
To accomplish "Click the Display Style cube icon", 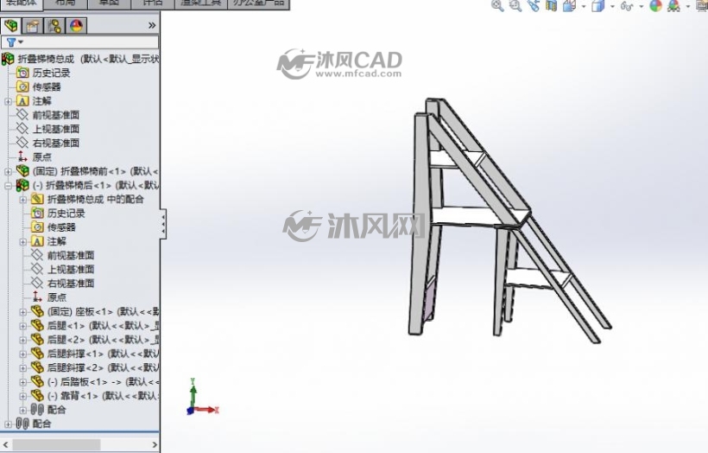I will pos(597,6).
